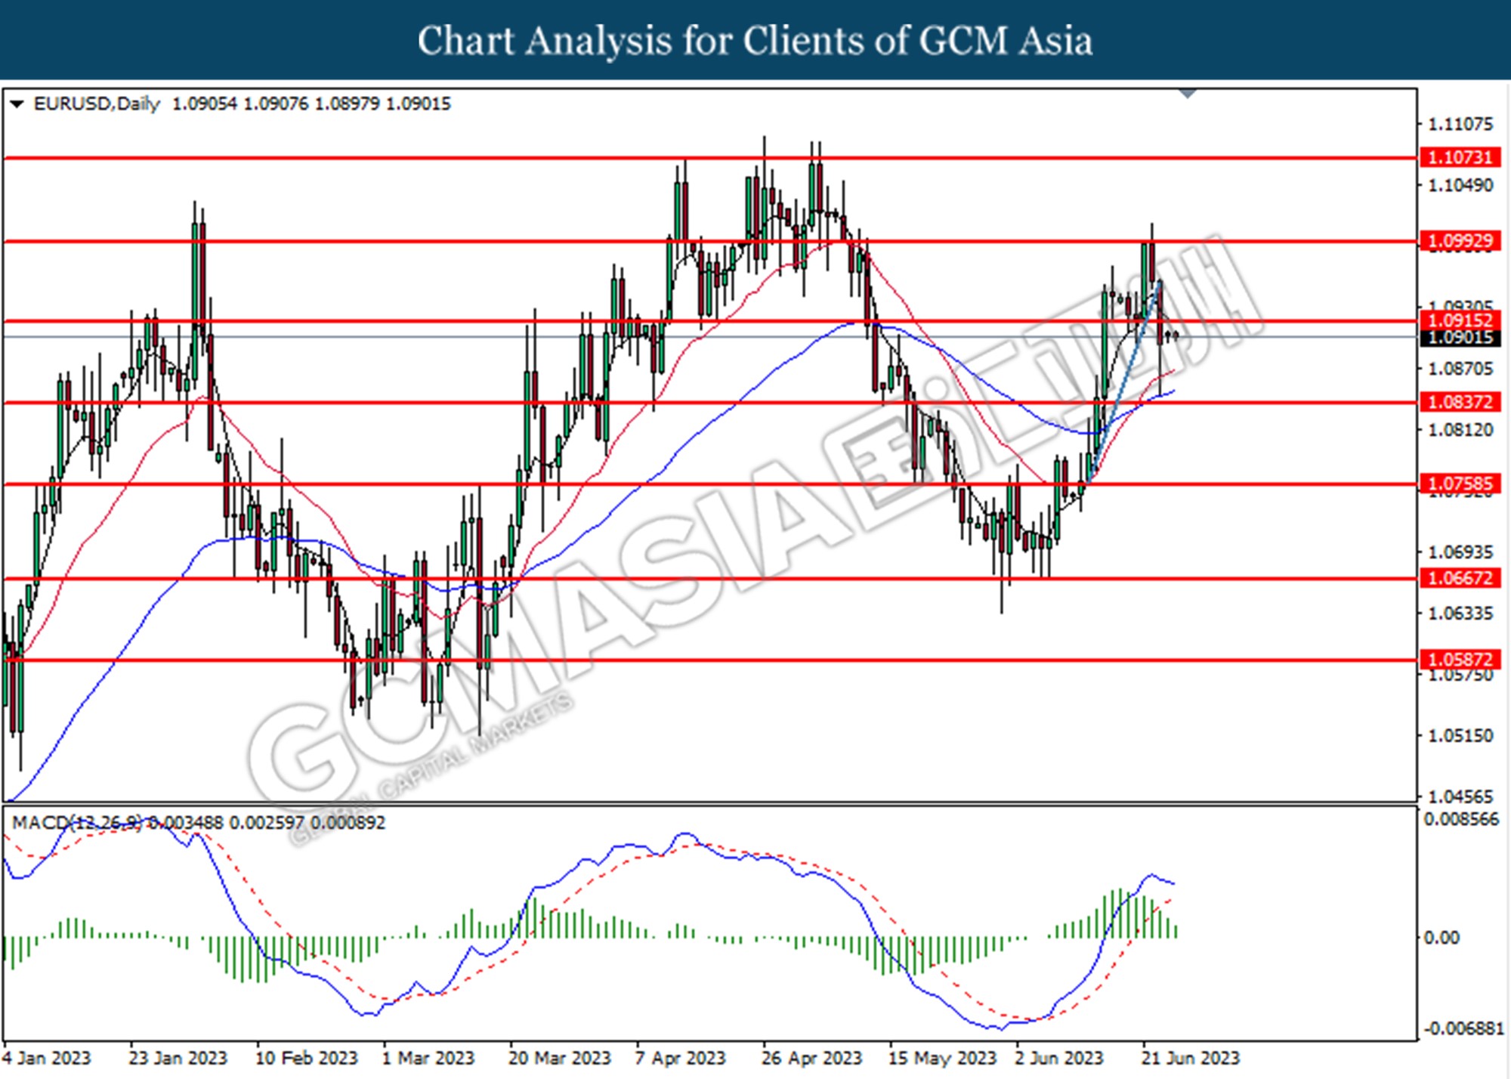Select the 1.09152 price level label
Screen dimensions: 1511x1079
(x=1461, y=320)
